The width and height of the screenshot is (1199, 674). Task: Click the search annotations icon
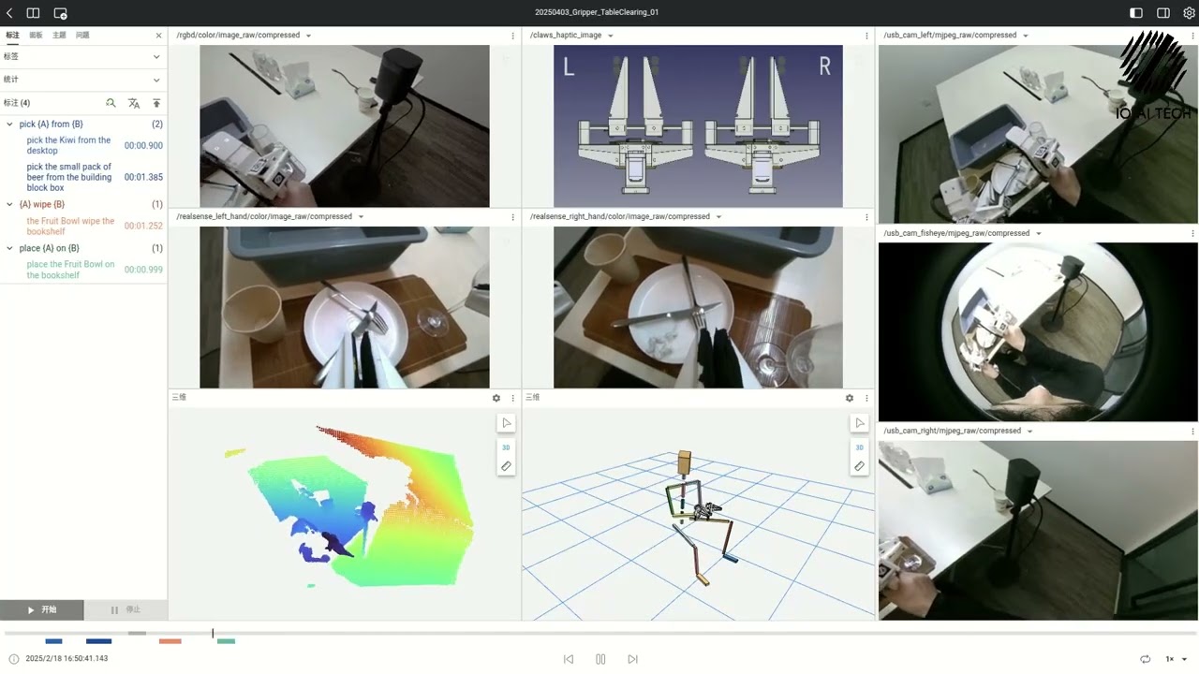tap(111, 103)
